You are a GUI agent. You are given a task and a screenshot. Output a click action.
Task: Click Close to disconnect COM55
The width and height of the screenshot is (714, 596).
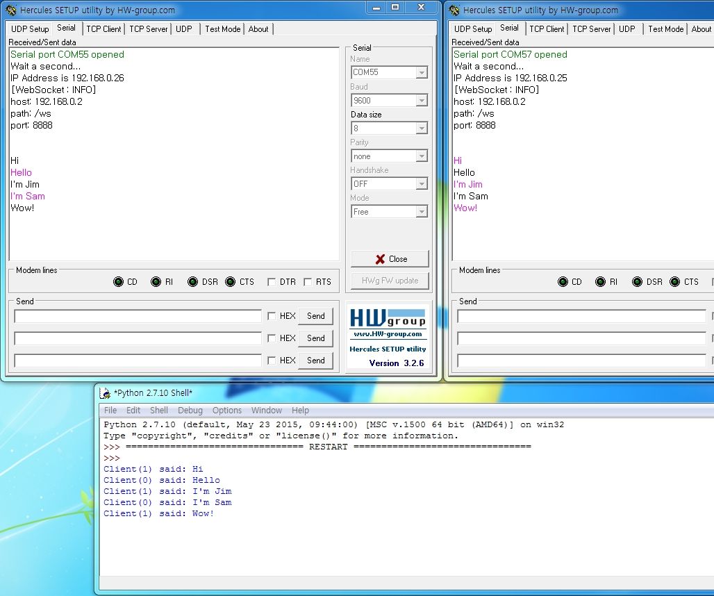tap(389, 258)
